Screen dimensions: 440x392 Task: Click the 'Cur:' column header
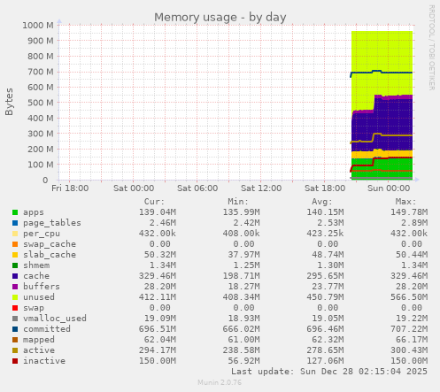pyautogui.click(x=154, y=202)
